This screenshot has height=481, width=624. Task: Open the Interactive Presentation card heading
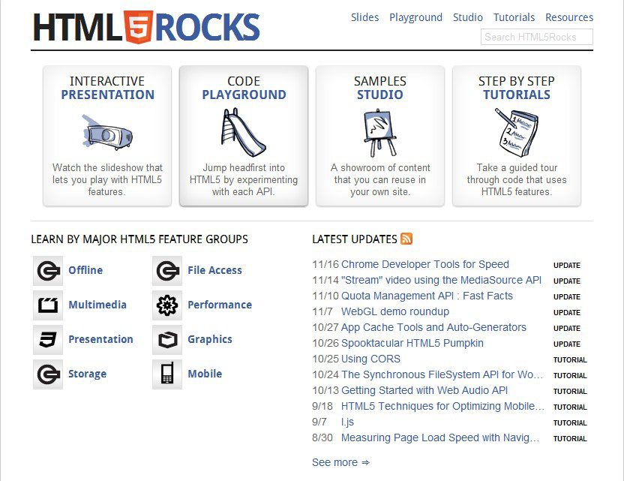click(107, 88)
